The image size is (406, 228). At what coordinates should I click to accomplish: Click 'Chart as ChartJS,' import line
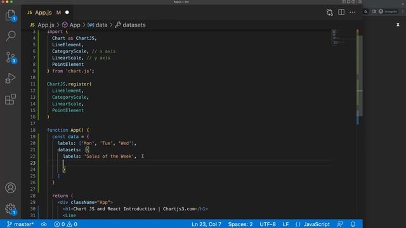coord(74,38)
